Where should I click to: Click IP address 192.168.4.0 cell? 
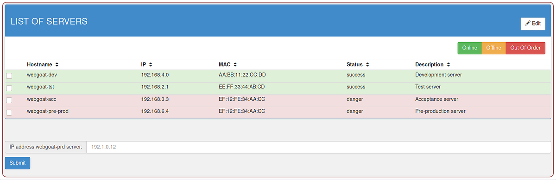[155, 74]
